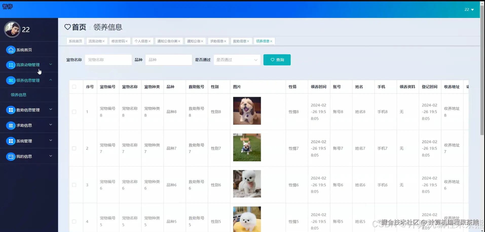Check the checkbox on row 3
The width and height of the screenshot is (485, 232).
[74, 185]
